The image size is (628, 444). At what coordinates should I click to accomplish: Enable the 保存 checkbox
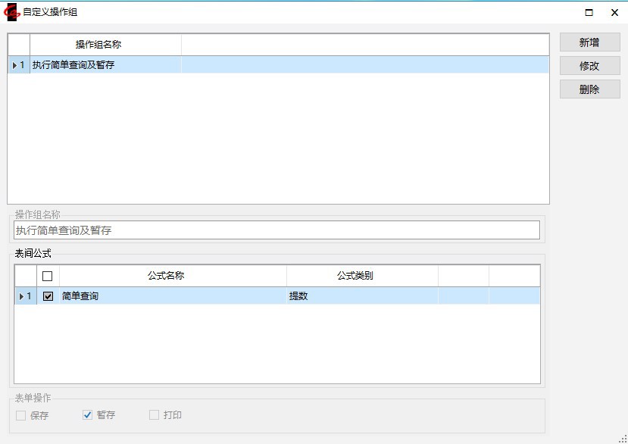(21, 415)
